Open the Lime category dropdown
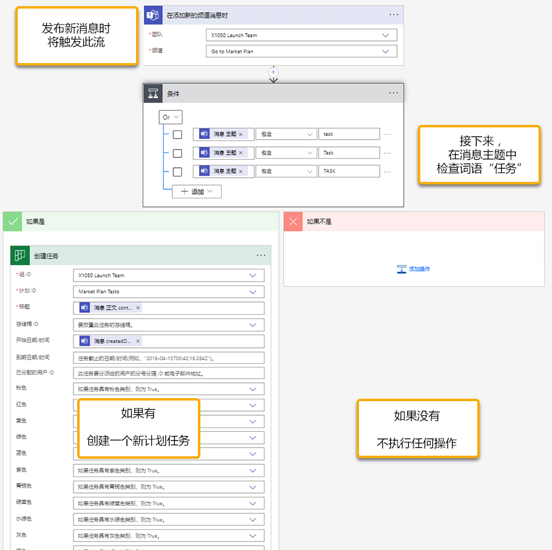Image resolution: width=552 pixels, height=550 pixels. (x=168, y=503)
